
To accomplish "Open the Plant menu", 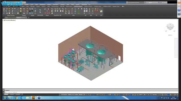I will coord(72,4).
